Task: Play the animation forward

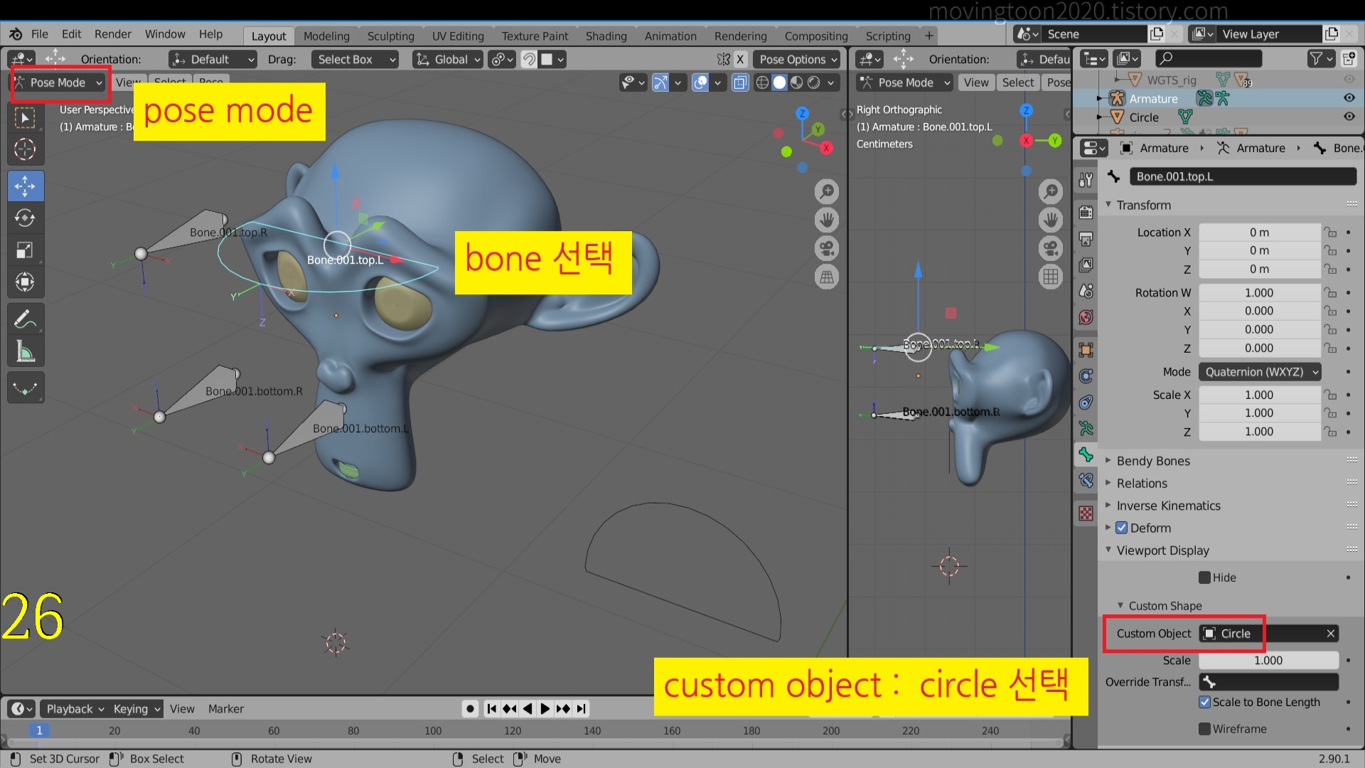Action: point(545,709)
